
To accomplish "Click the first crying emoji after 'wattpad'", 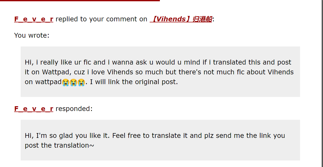I will coord(66,82).
